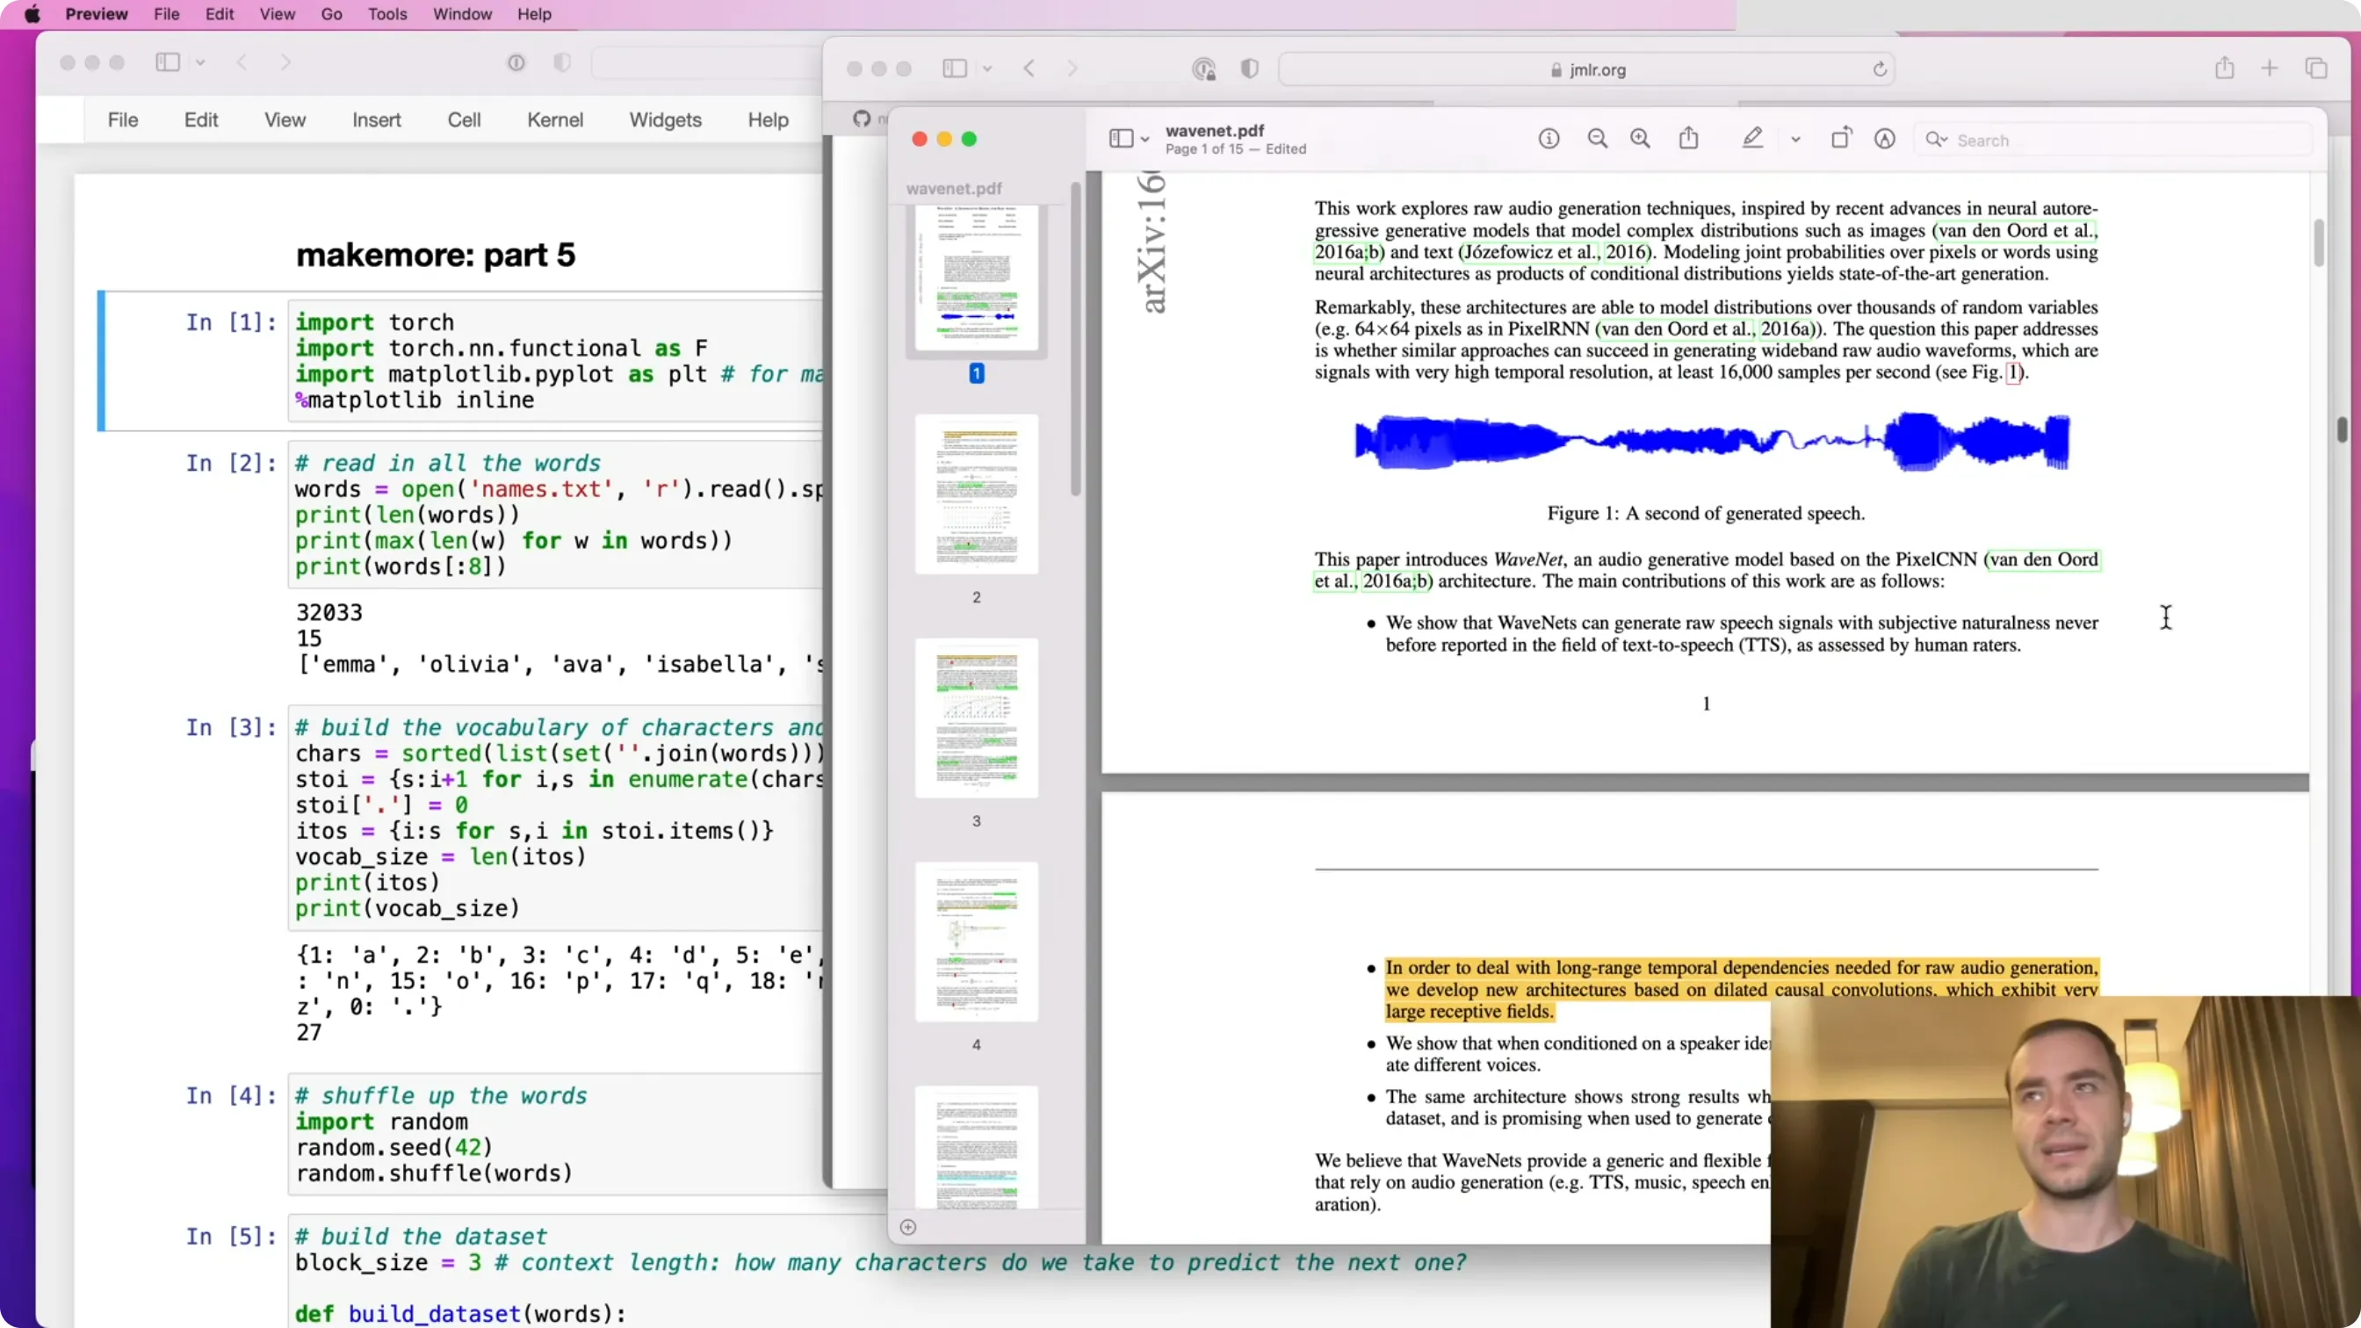This screenshot has height=1328, width=2361.
Task: Toggle the sidebar in the notebook browser window
Action: (x=168, y=62)
